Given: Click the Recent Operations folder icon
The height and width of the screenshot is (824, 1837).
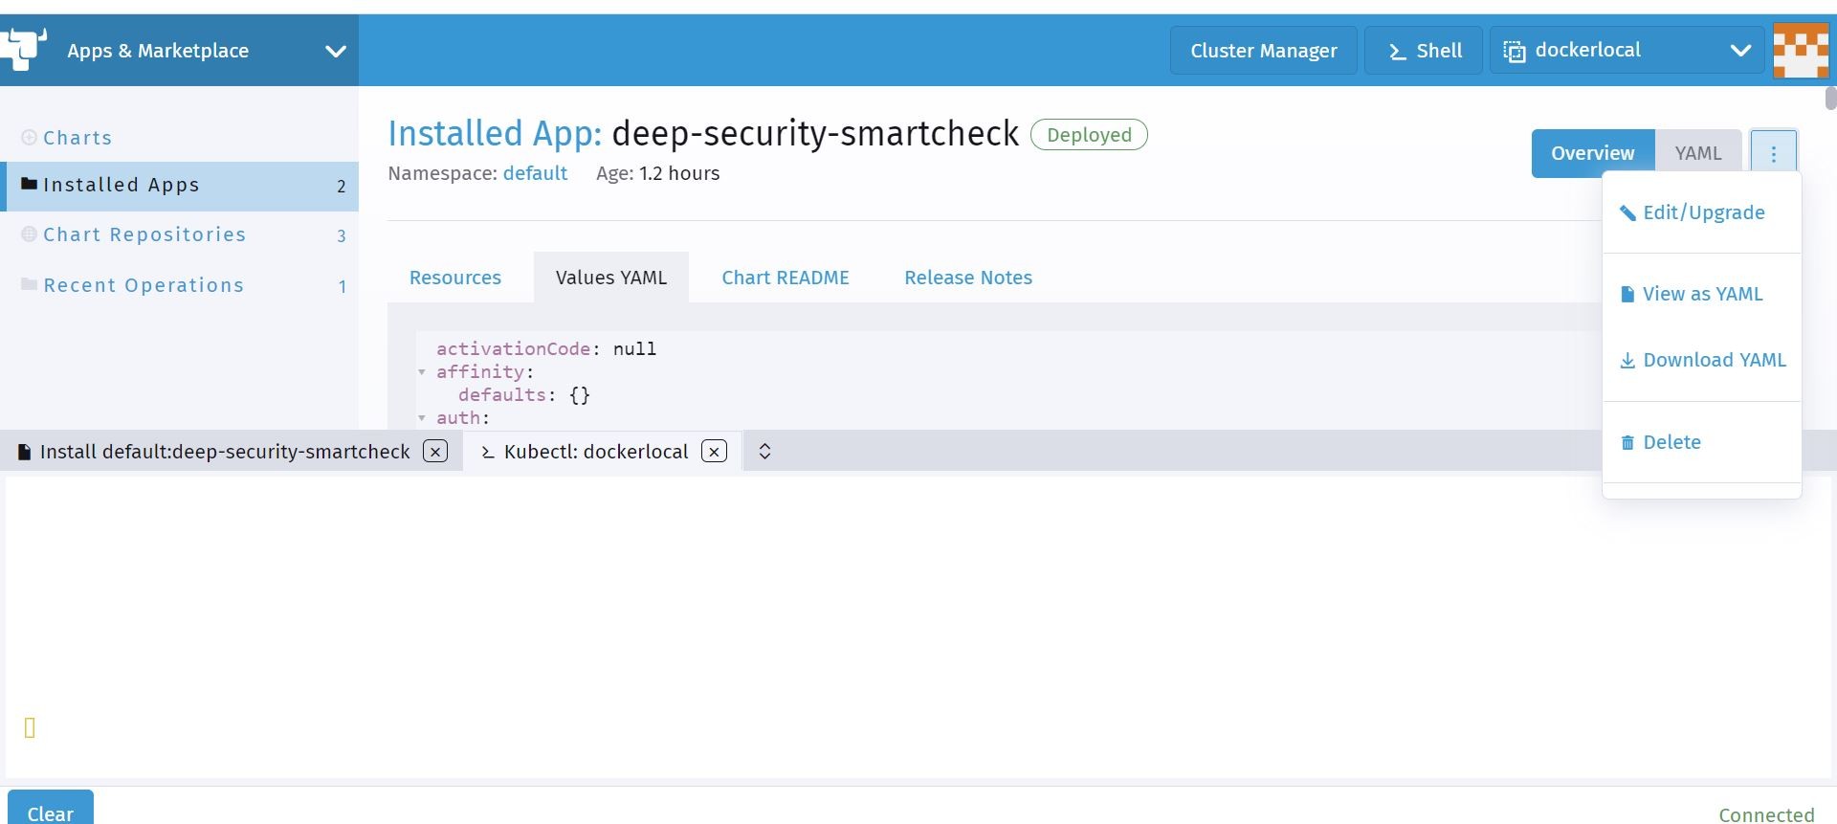Looking at the screenshot, I should click(29, 284).
